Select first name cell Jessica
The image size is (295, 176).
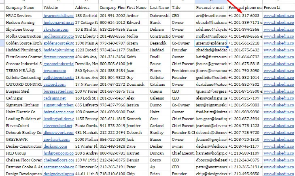pyautogui.click(x=137, y=105)
